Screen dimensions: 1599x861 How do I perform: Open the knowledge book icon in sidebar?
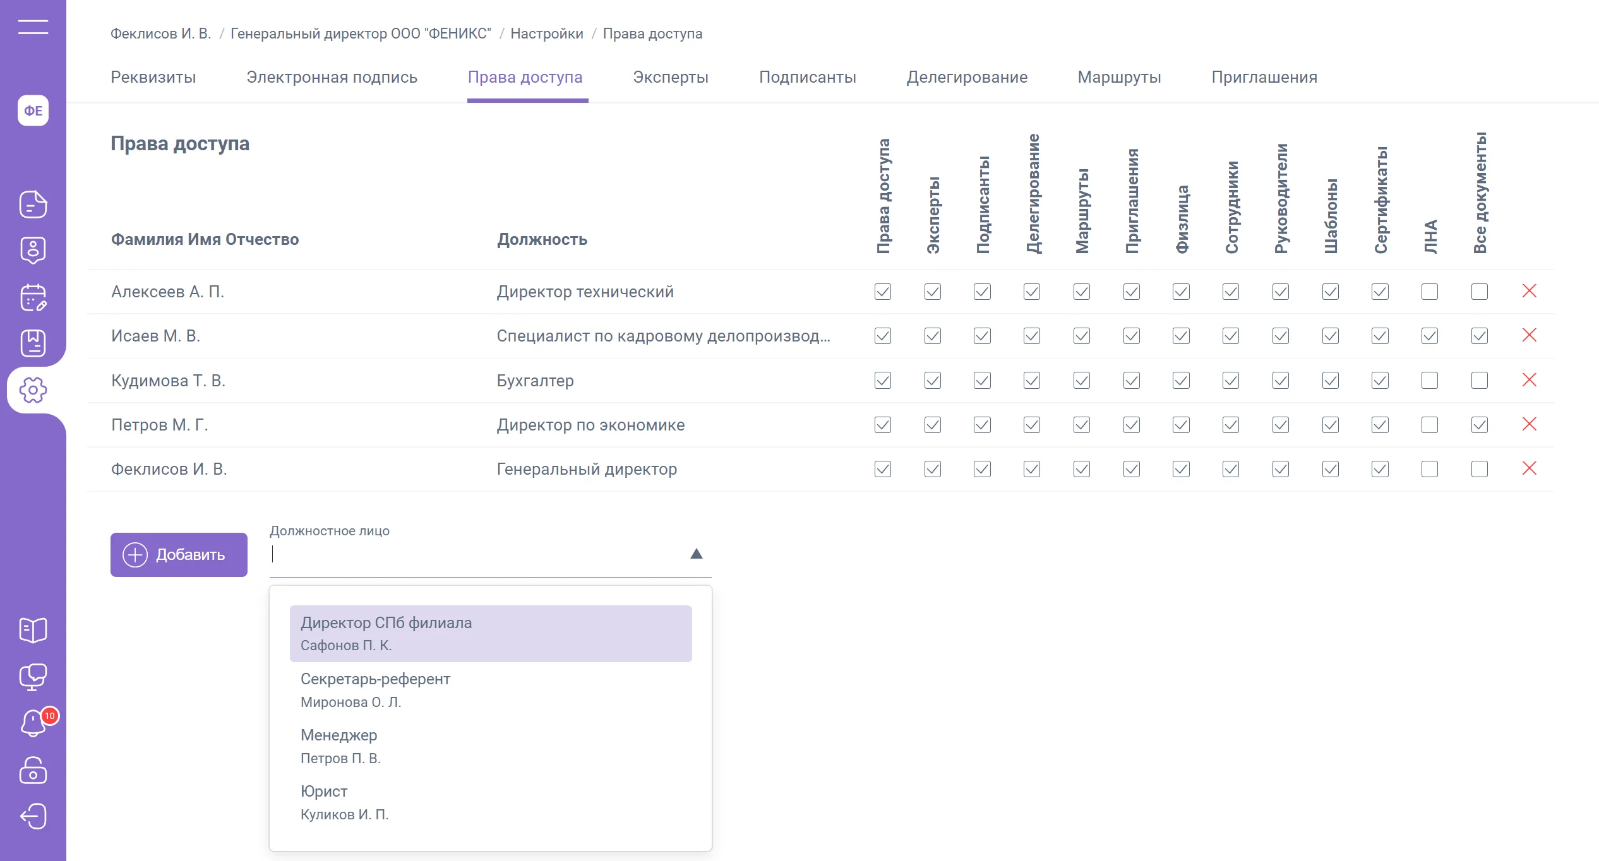coord(33,629)
